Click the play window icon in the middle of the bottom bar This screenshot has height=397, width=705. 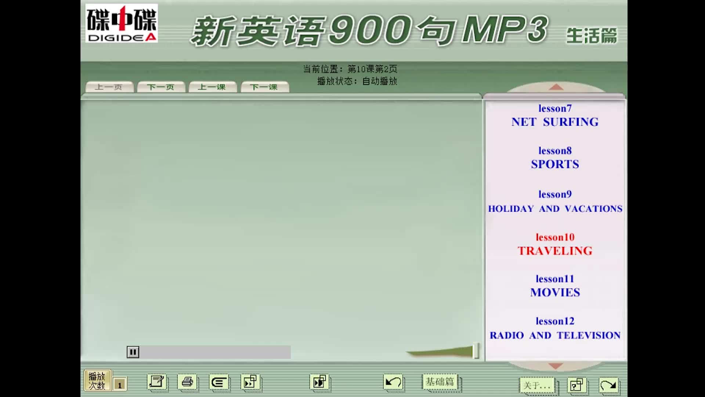(320, 382)
